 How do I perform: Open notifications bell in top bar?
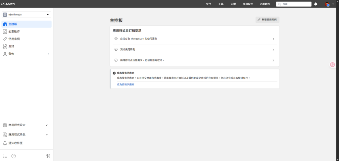[x=315, y=4]
